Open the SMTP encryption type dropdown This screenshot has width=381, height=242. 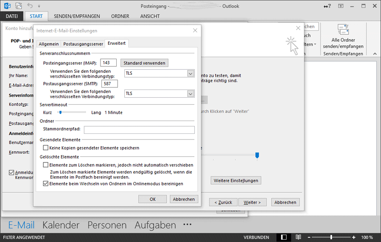pos(190,94)
